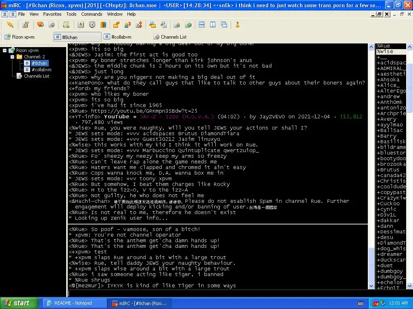Click the mIRC taskbar button

(x=139, y=303)
